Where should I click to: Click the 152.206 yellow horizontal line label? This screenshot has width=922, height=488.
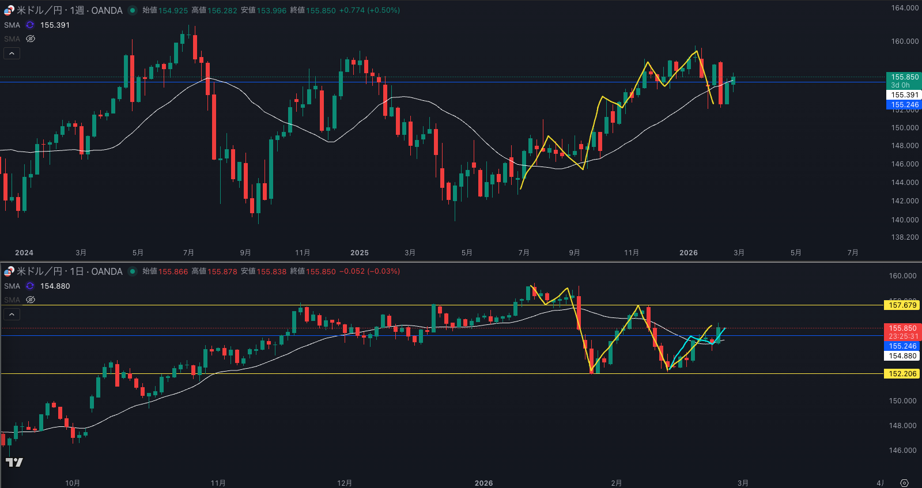click(x=902, y=374)
